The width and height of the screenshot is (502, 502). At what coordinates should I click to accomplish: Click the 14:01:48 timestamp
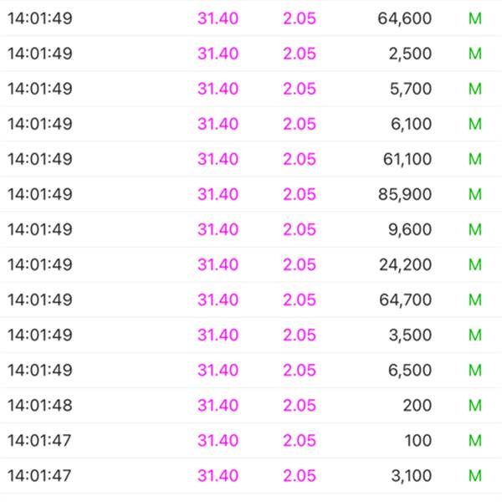[x=39, y=405]
